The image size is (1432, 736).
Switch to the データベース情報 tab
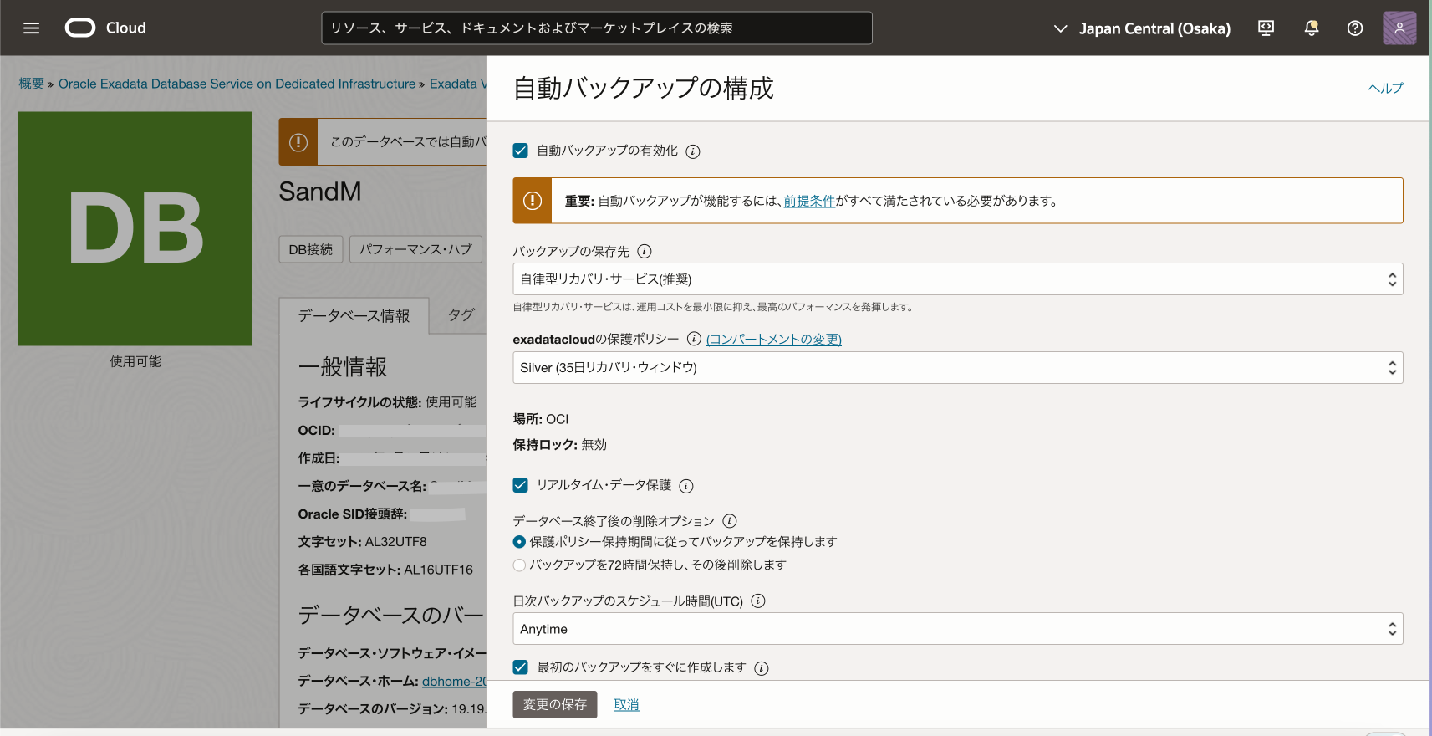[354, 316]
